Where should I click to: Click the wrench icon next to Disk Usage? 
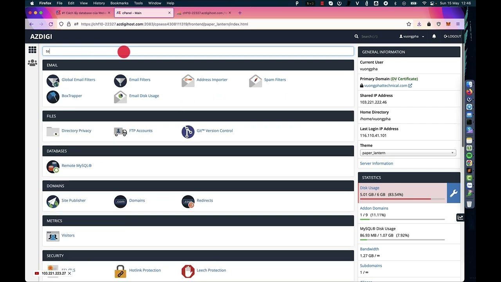click(x=454, y=193)
